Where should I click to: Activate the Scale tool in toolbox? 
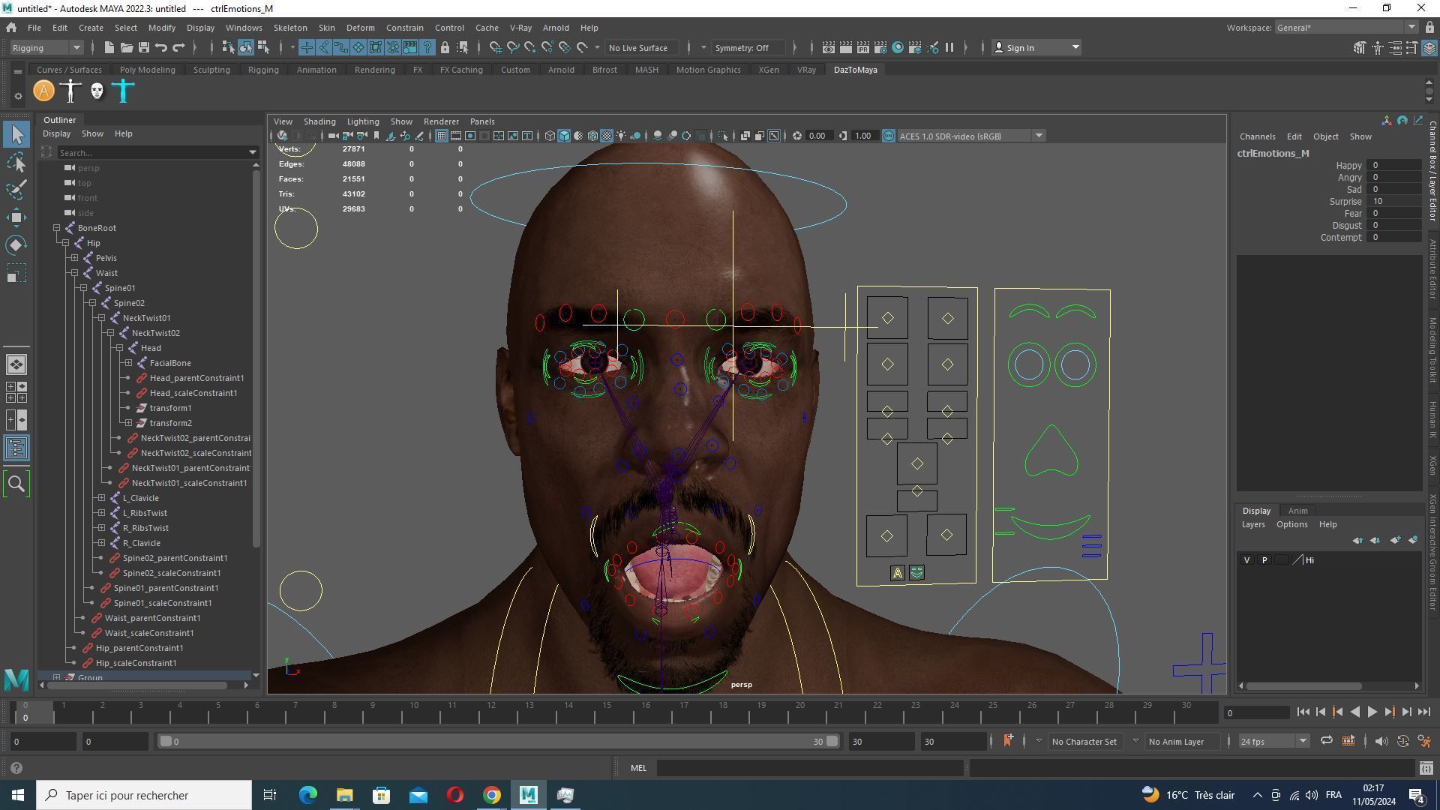click(16, 273)
